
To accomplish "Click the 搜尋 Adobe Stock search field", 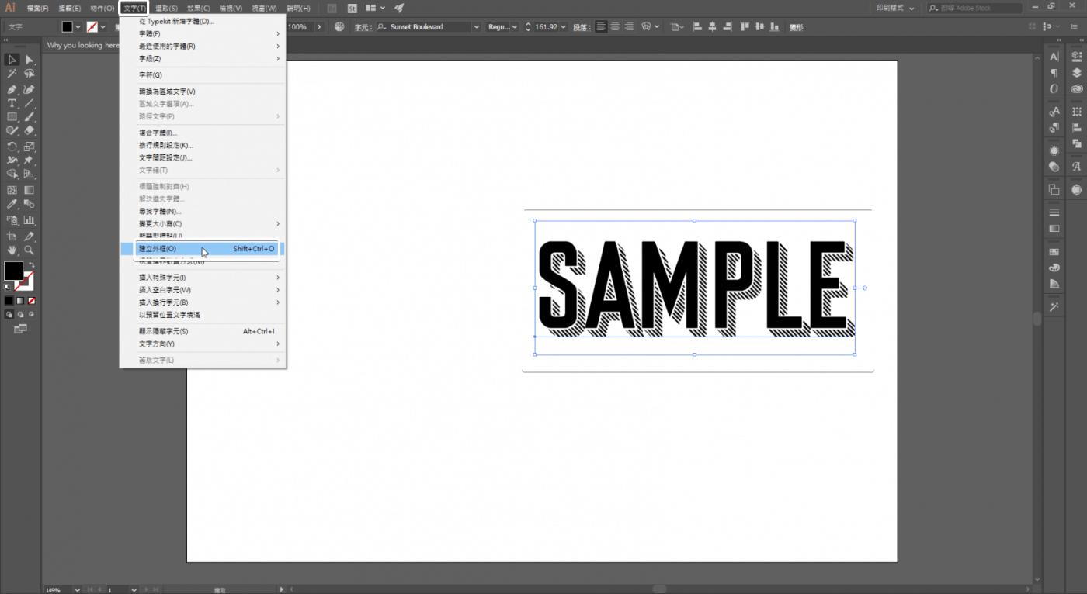I will tap(974, 8).
